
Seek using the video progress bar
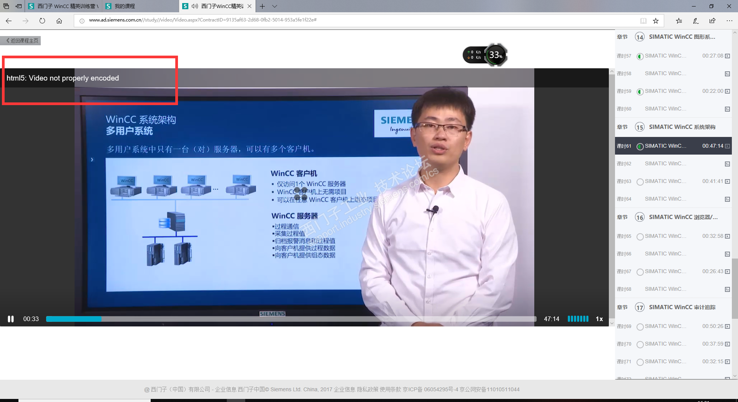click(291, 319)
